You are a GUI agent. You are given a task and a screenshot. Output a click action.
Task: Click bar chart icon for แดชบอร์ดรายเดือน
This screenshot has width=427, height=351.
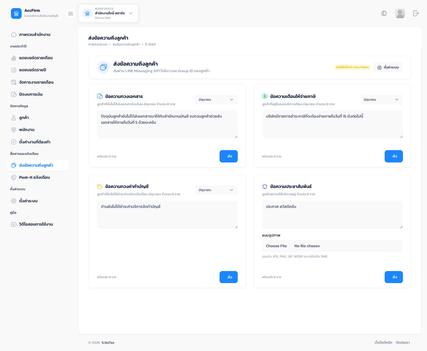click(13, 58)
